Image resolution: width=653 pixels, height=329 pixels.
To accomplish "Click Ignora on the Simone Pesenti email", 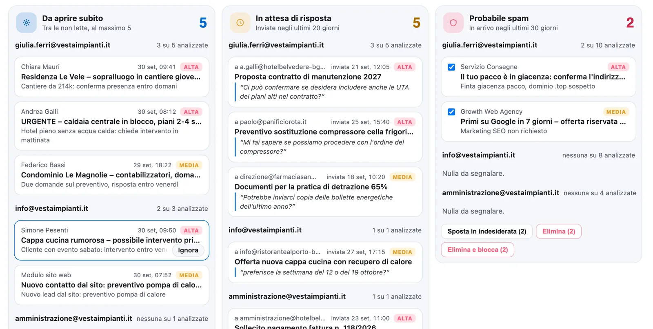I will 188,250.
